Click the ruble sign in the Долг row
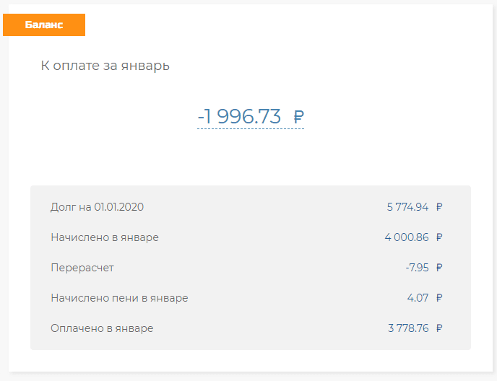The image size is (497, 381). coord(439,207)
